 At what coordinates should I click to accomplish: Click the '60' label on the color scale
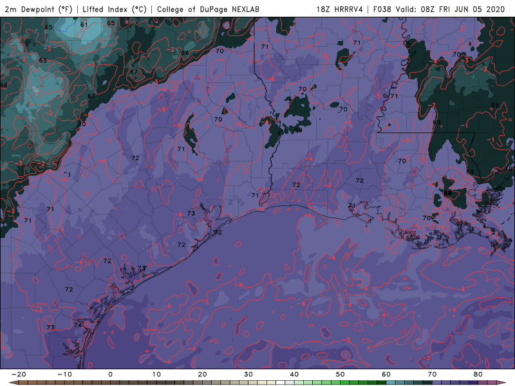tap(386, 374)
